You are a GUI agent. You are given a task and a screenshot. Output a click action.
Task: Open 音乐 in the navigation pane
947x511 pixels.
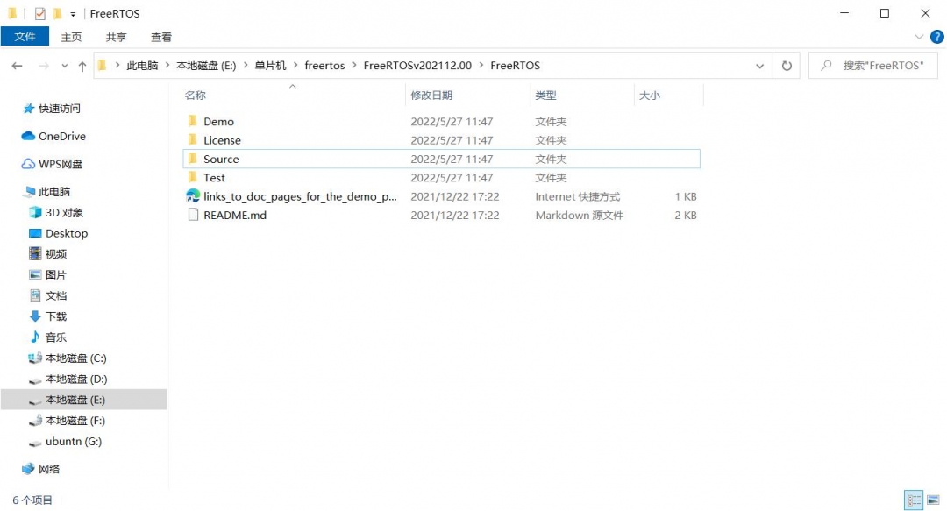click(56, 337)
